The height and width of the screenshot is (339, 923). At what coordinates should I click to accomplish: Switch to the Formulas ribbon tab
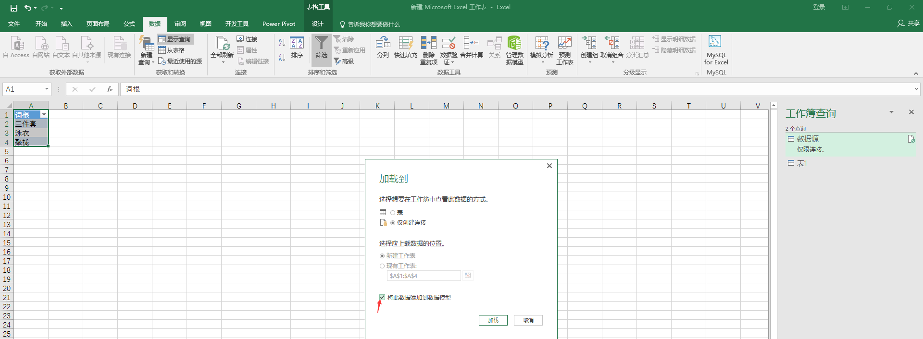[129, 24]
